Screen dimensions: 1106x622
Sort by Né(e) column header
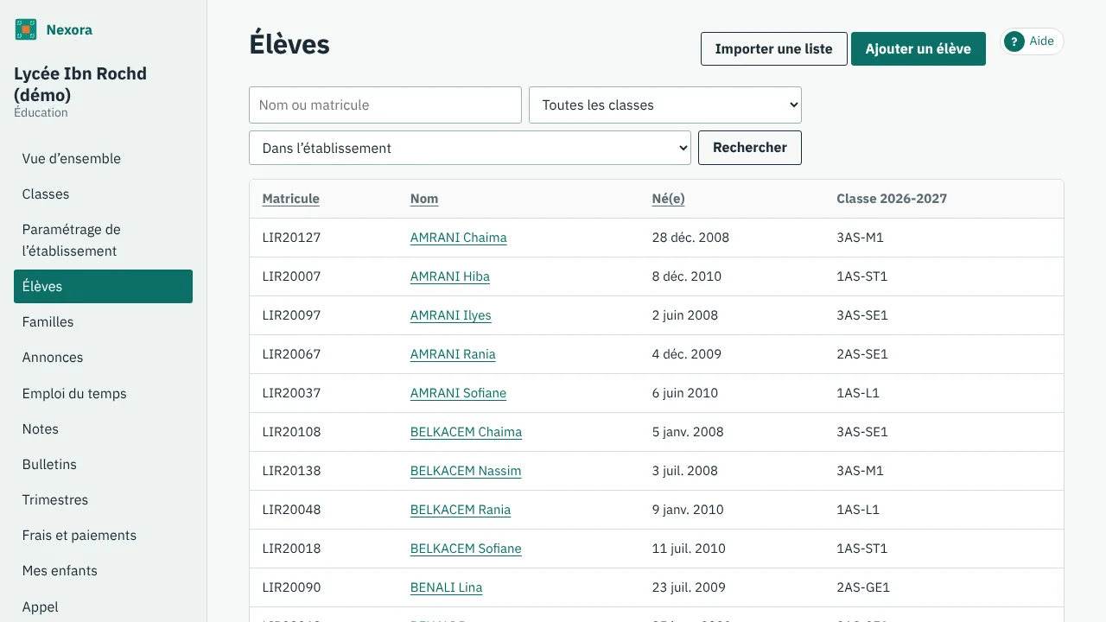pos(668,199)
